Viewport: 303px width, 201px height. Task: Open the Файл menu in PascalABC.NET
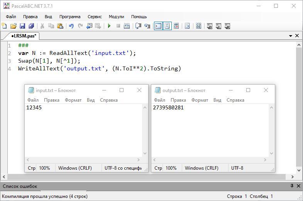click(11, 17)
